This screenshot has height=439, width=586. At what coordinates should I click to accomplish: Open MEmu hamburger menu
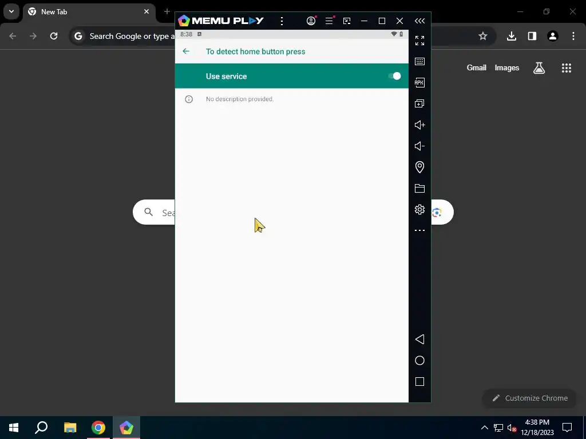tap(329, 21)
